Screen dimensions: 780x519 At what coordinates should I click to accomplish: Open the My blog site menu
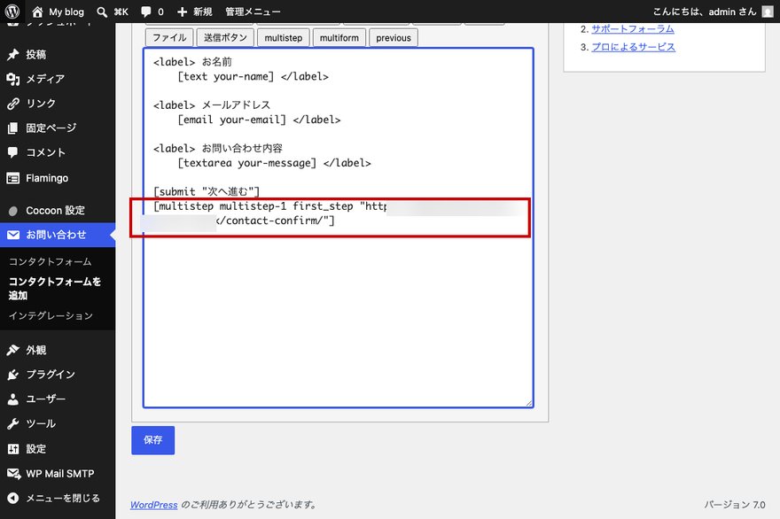coord(66,12)
